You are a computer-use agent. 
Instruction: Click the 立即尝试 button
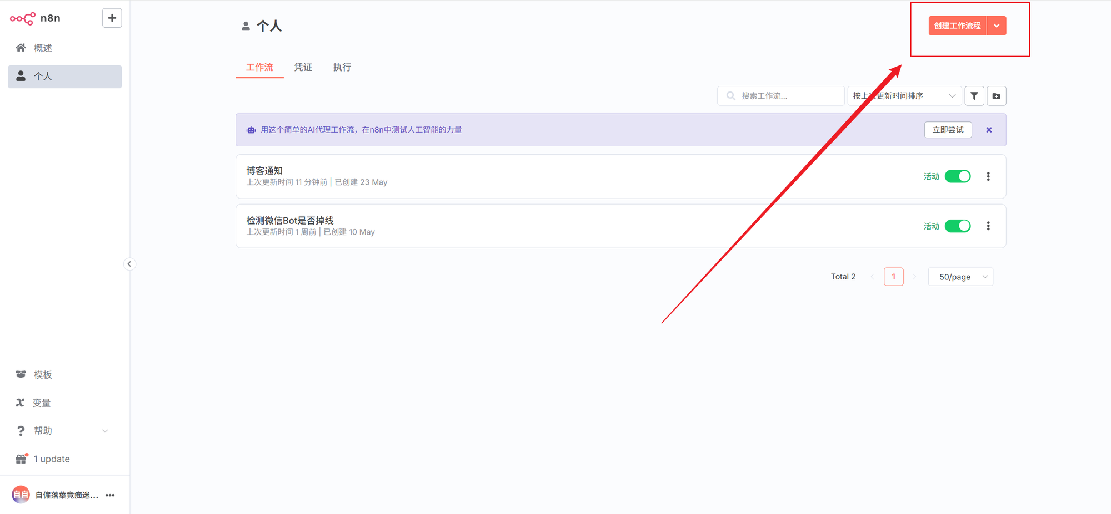coord(948,130)
